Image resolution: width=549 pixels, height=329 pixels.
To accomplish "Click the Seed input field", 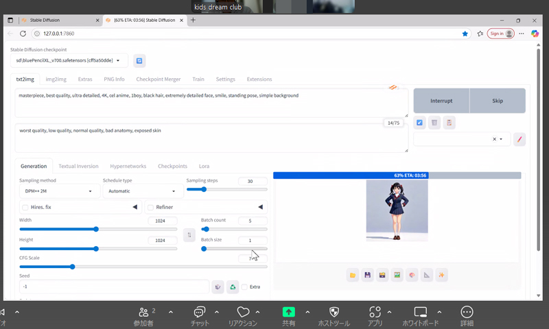I will tap(114, 287).
